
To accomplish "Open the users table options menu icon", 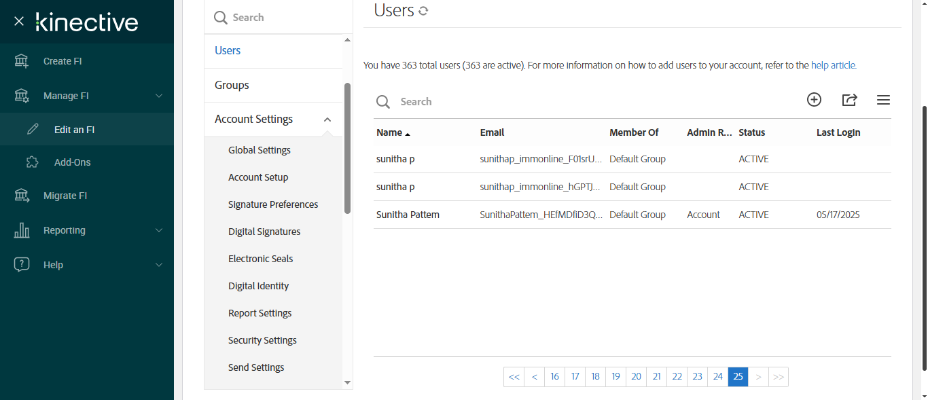I will pyautogui.click(x=883, y=100).
